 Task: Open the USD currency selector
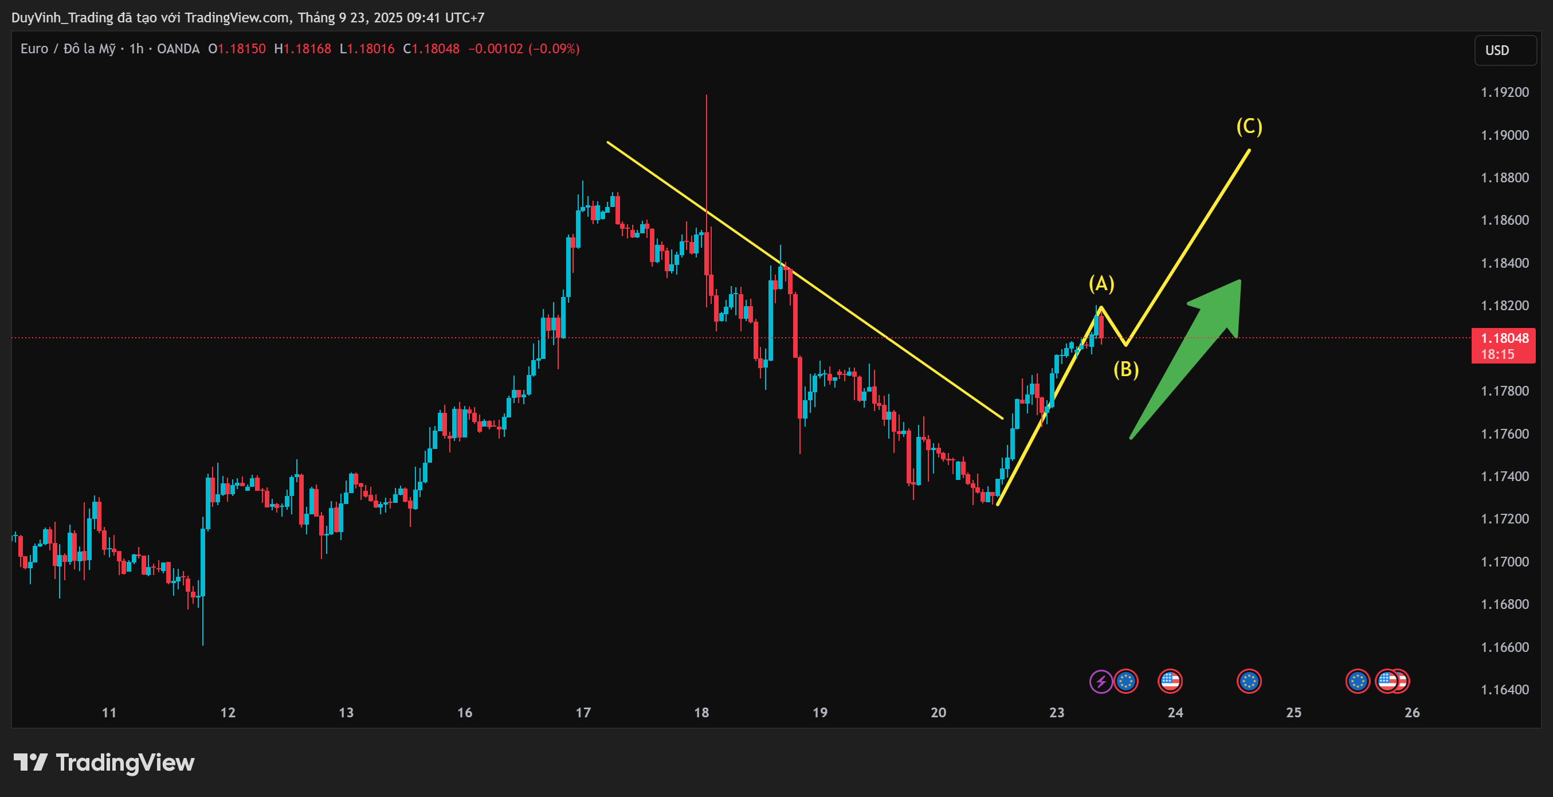(1505, 50)
